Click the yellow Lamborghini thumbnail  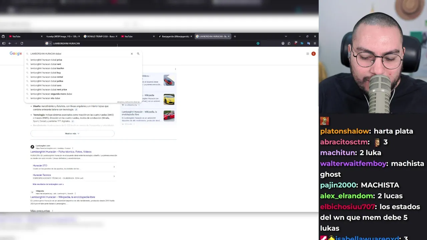[x=169, y=99]
